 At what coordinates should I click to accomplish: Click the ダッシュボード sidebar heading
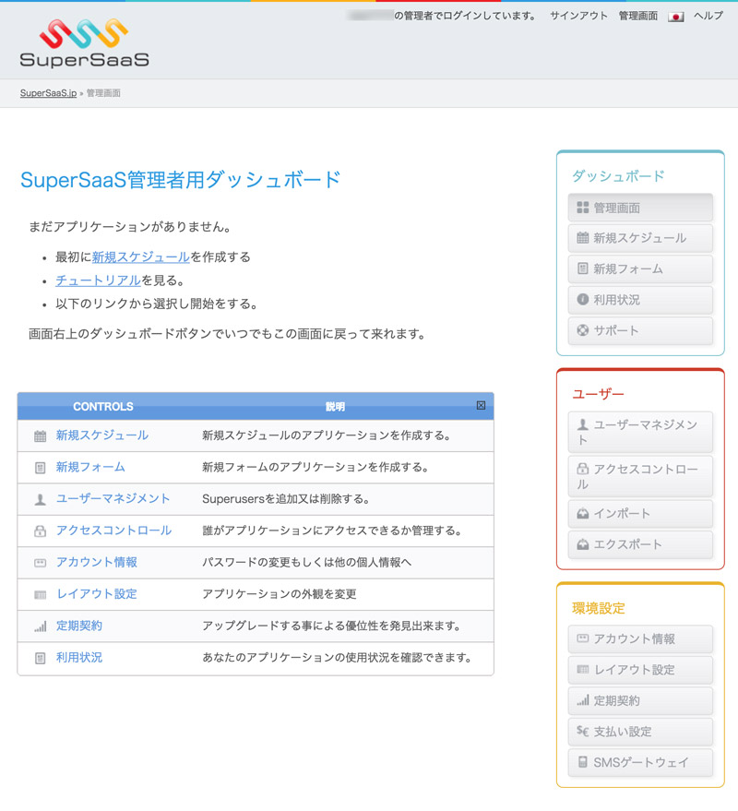pos(618,176)
